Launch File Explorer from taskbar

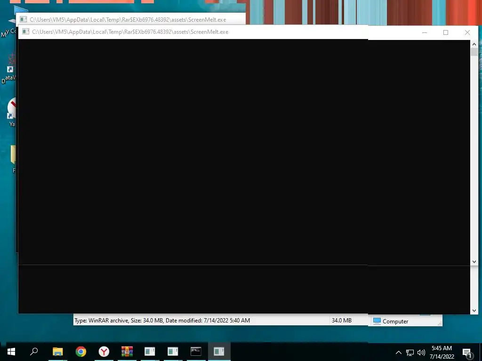tap(57, 352)
